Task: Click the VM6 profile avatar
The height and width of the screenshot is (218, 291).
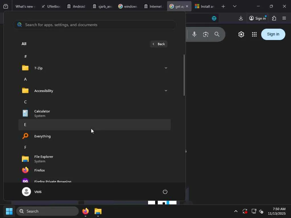Action: [x=26, y=192]
